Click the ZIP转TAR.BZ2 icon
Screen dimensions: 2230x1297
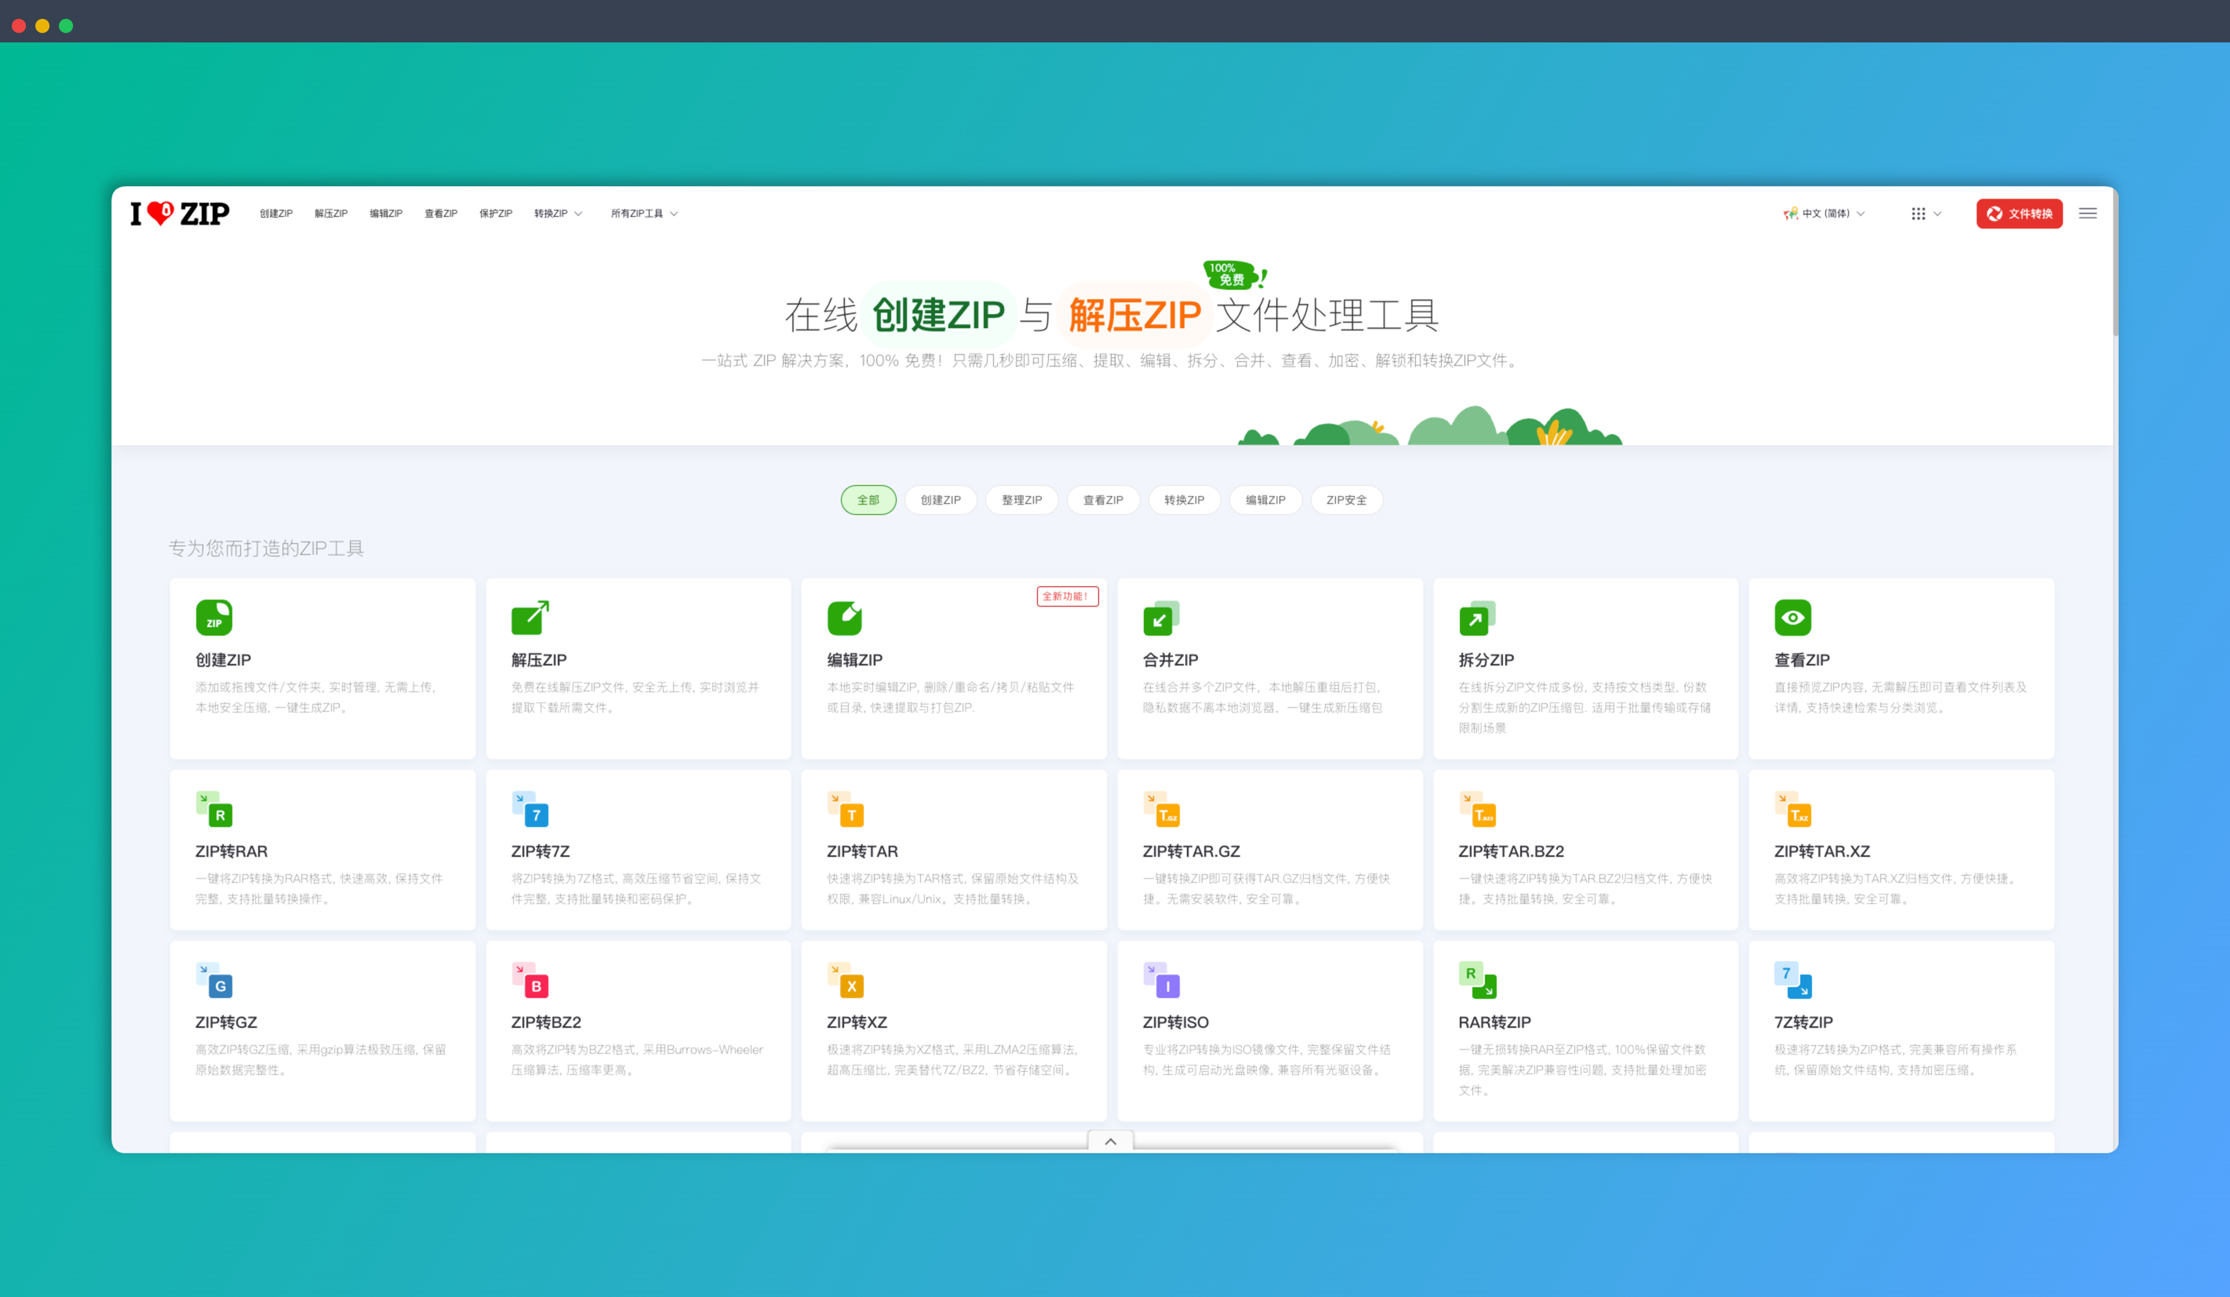tap(1477, 809)
